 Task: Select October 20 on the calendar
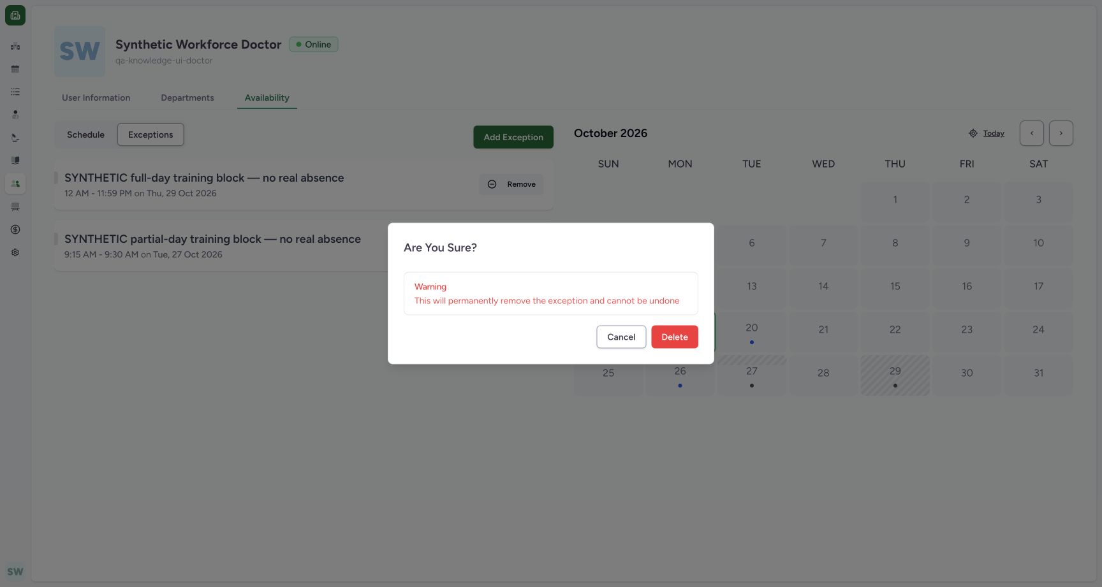coord(752,332)
